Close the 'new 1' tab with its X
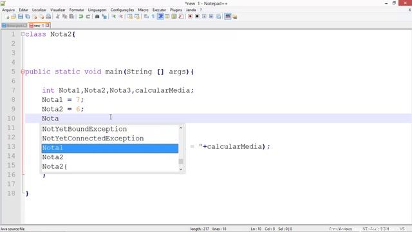 coord(47,25)
